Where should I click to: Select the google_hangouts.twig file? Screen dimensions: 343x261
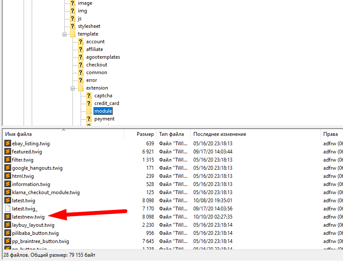click(x=37, y=168)
